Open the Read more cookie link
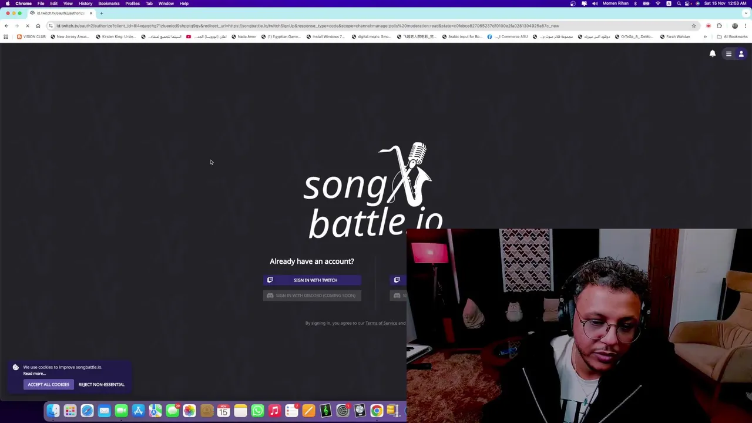Screen dimensions: 752x423 coord(34,374)
